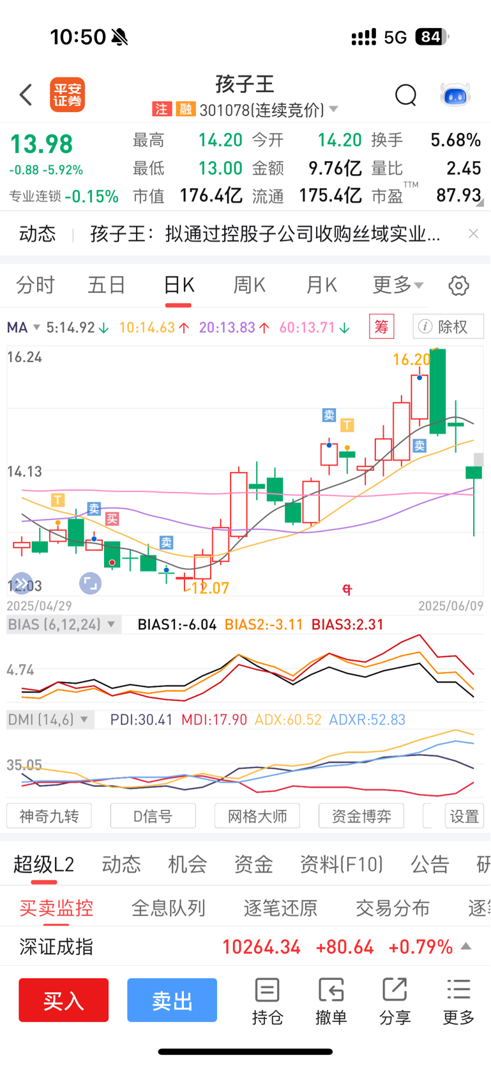Tap the back arrow icon
This screenshot has height=1065, width=491.
click(26, 95)
